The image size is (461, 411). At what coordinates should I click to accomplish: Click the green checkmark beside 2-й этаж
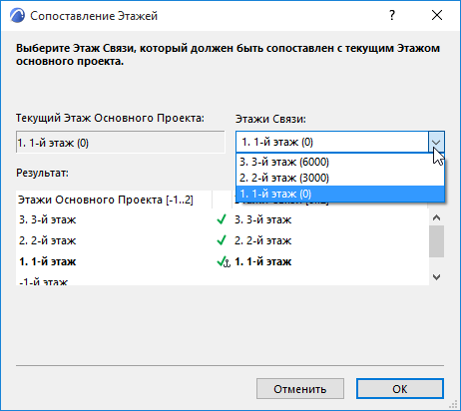tap(222, 240)
